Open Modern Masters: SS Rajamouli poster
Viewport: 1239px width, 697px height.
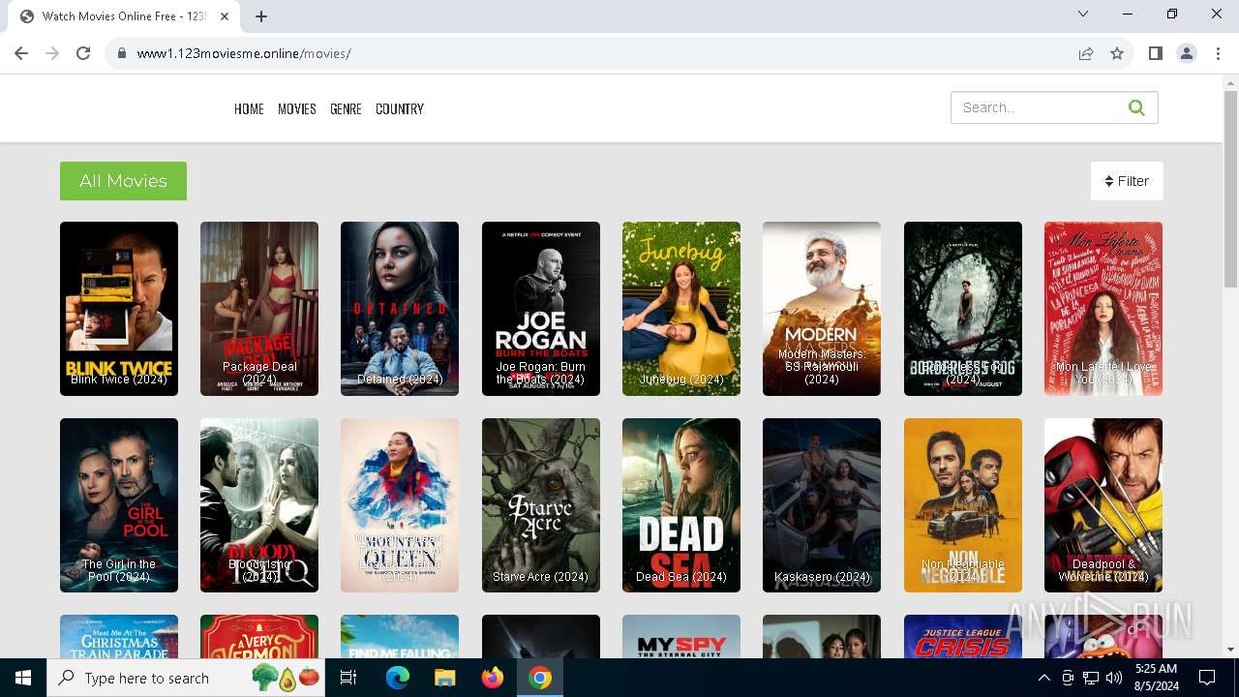tap(822, 309)
